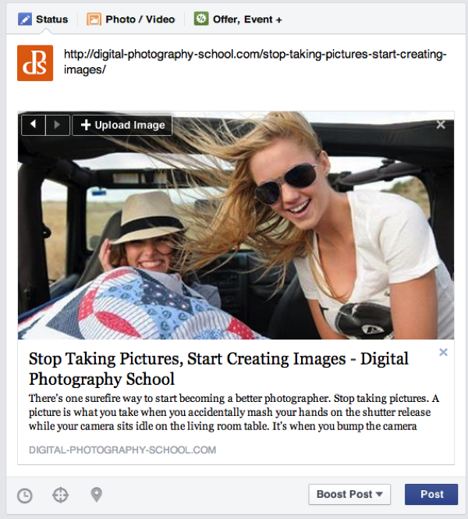
Task: Click the dPS page profile avatar
Action: (x=35, y=63)
